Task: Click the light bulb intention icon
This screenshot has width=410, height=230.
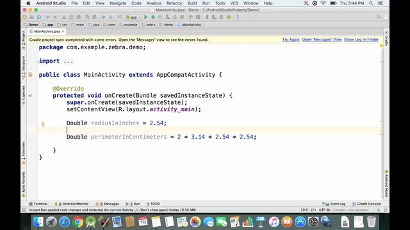Action: [43, 124]
